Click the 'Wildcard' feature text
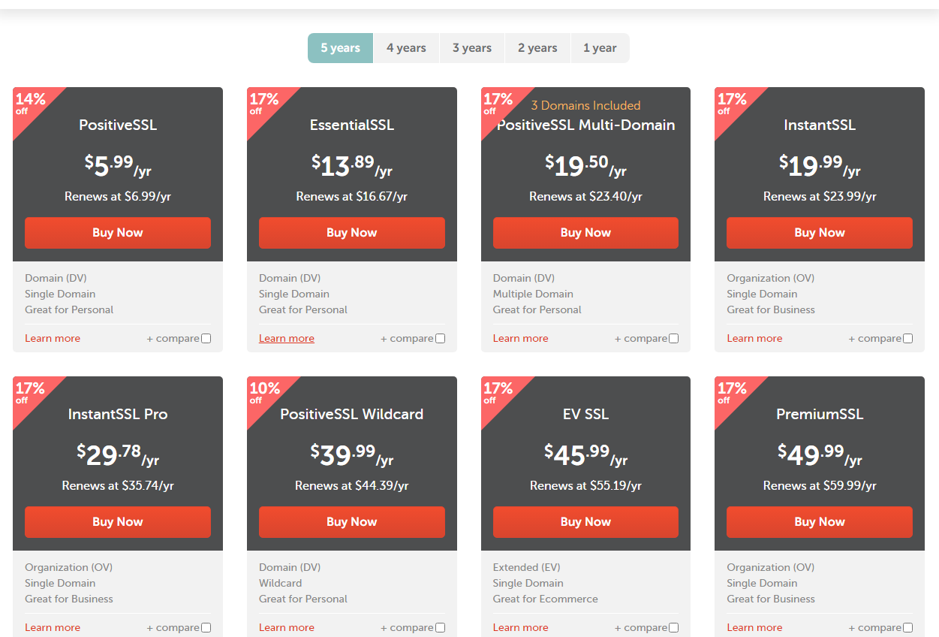Image resolution: width=939 pixels, height=637 pixels. (281, 584)
